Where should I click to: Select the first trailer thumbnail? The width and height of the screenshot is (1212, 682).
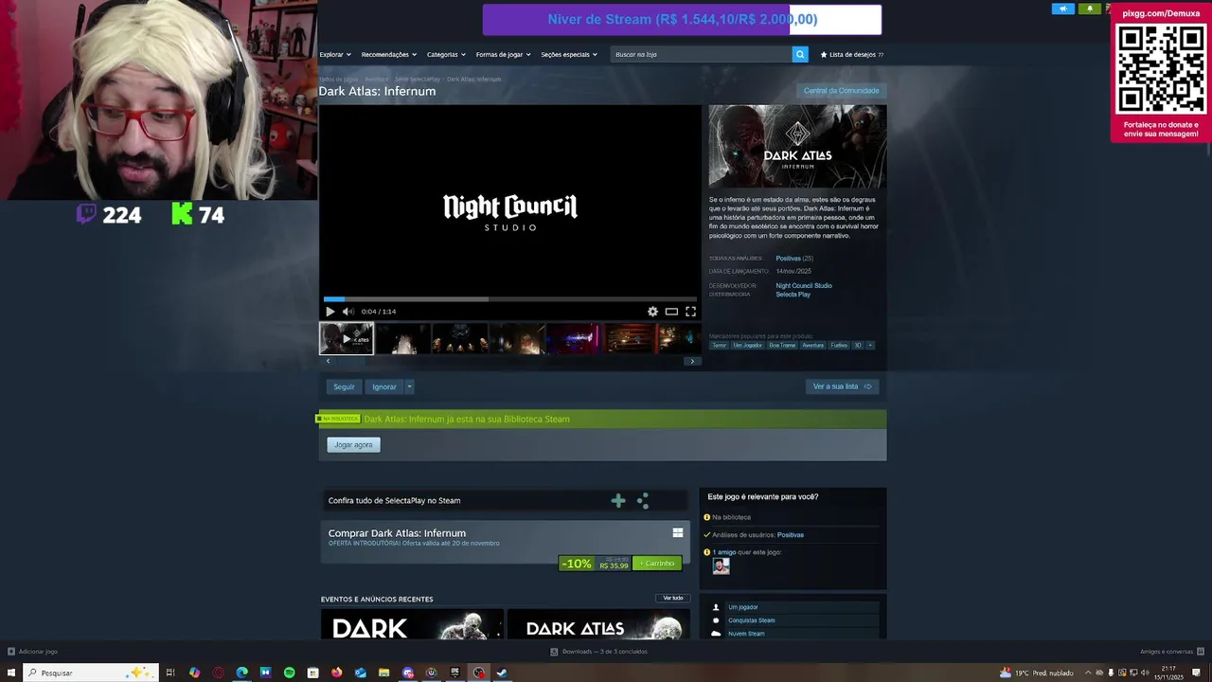pyautogui.click(x=347, y=338)
